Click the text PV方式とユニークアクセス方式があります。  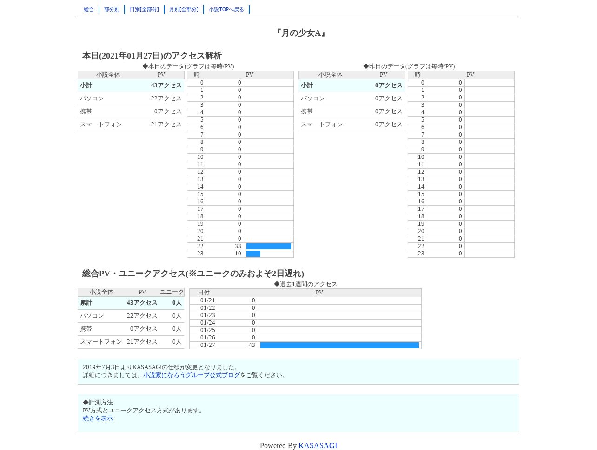coord(143,411)
